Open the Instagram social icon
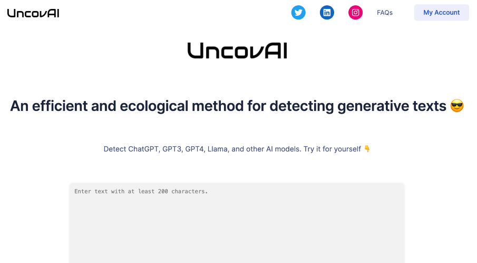Viewport: 477px width, 263px height. [356, 13]
